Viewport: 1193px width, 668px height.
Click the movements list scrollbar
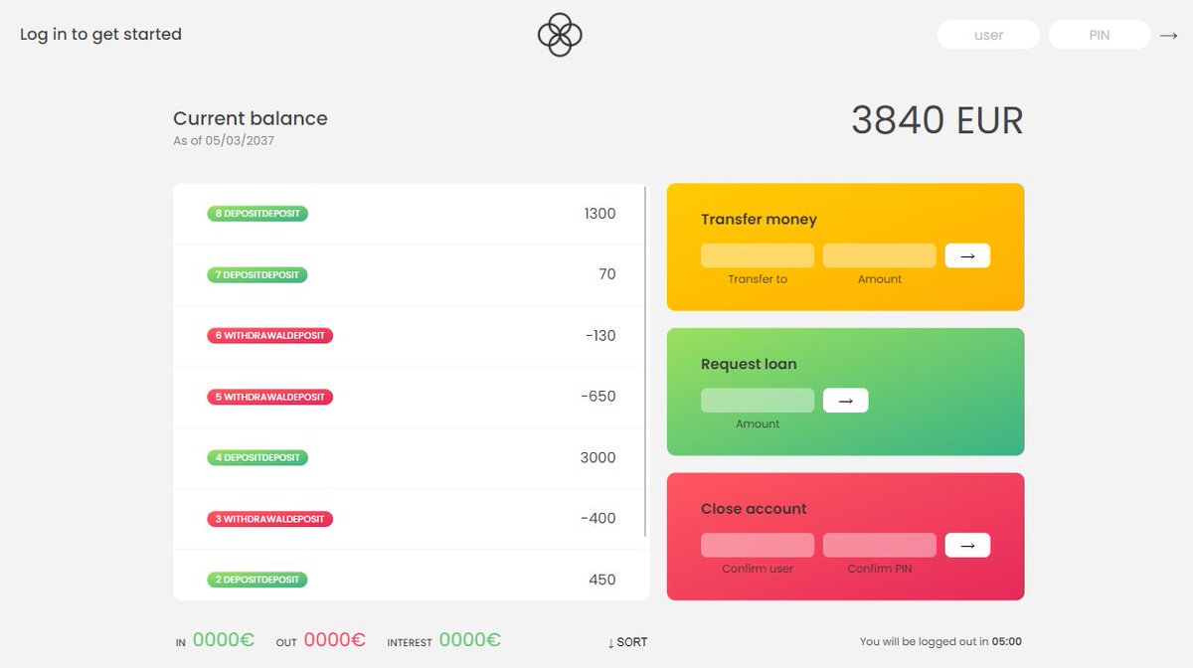[x=646, y=362]
